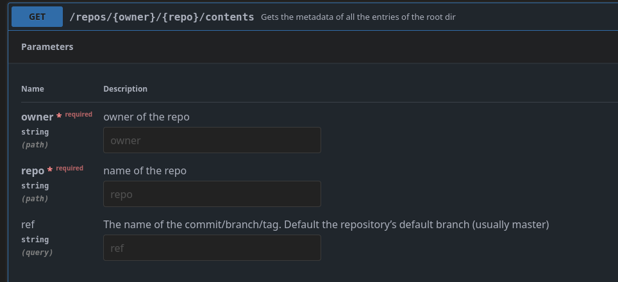The image size is (618, 282).
Task: Click the ref parameter name label
Action: click(x=28, y=224)
